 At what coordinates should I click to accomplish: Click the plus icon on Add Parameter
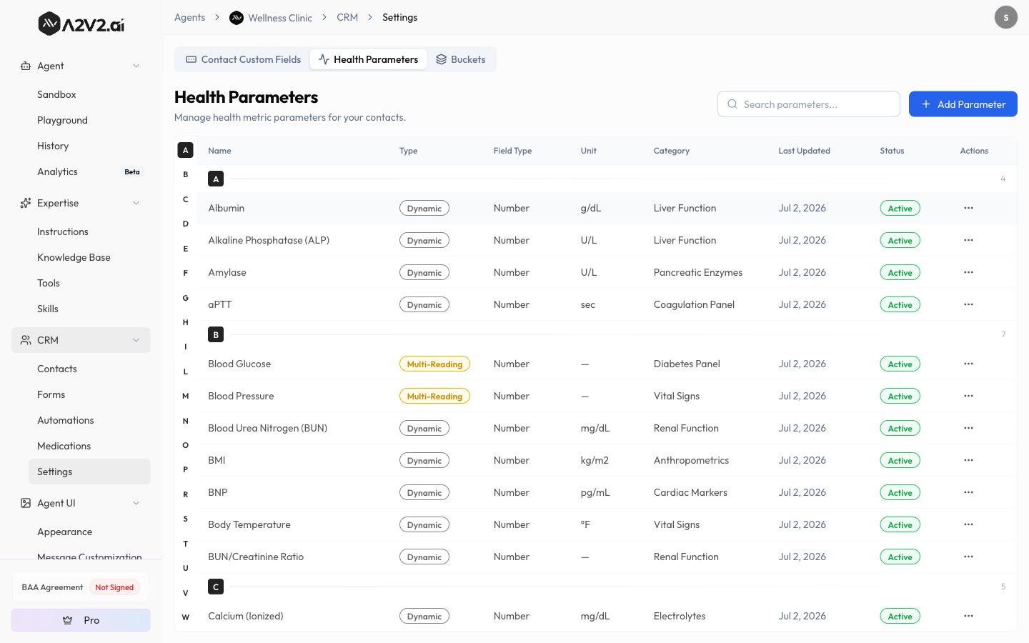click(926, 104)
